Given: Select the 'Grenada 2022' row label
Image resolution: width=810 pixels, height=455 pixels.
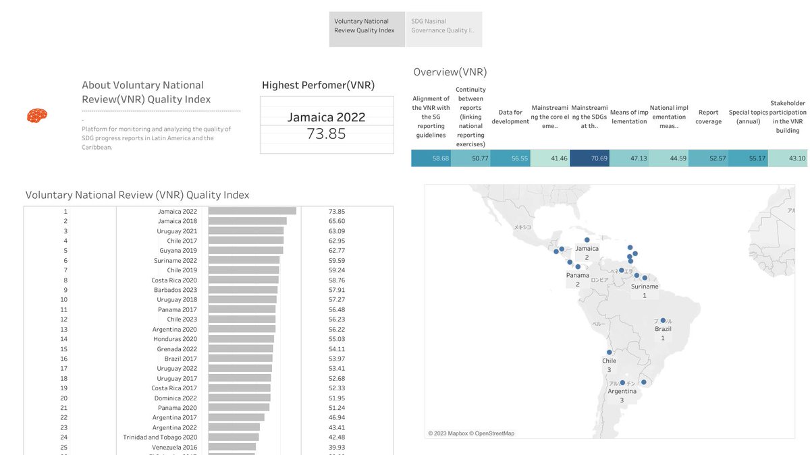Looking at the screenshot, I should click(x=176, y=349).
